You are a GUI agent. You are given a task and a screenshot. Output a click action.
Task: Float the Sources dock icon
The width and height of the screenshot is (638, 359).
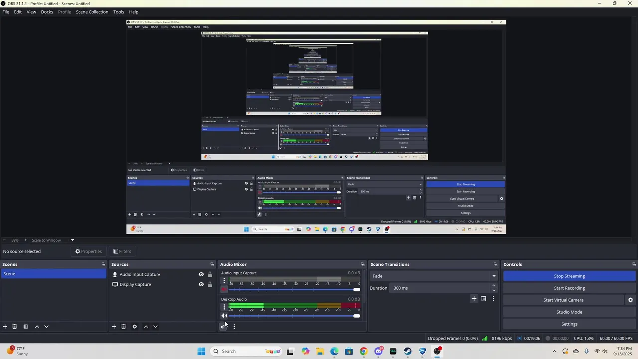[x=212, y=264]
